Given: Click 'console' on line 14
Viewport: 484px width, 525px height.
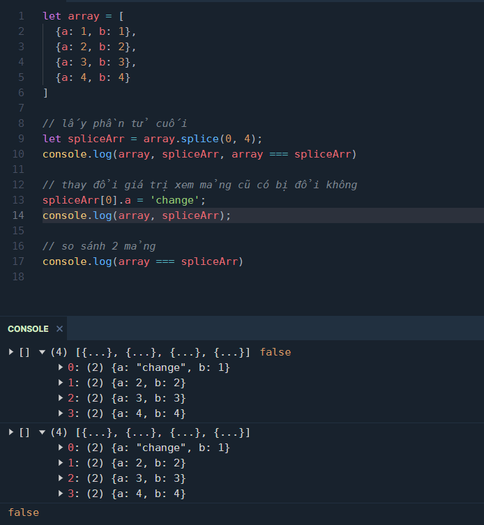Looking at the screenshot, I should tap(65, 215).
